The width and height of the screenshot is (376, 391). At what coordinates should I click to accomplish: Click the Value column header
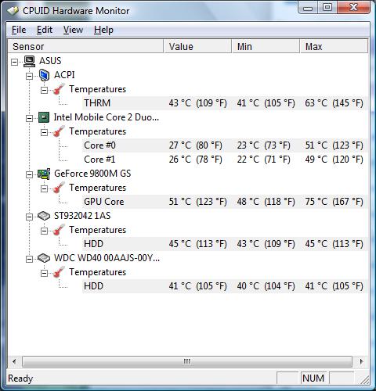click(x=197, y=46)
